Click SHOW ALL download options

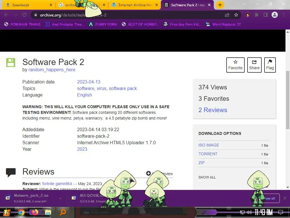pos(207,177)
